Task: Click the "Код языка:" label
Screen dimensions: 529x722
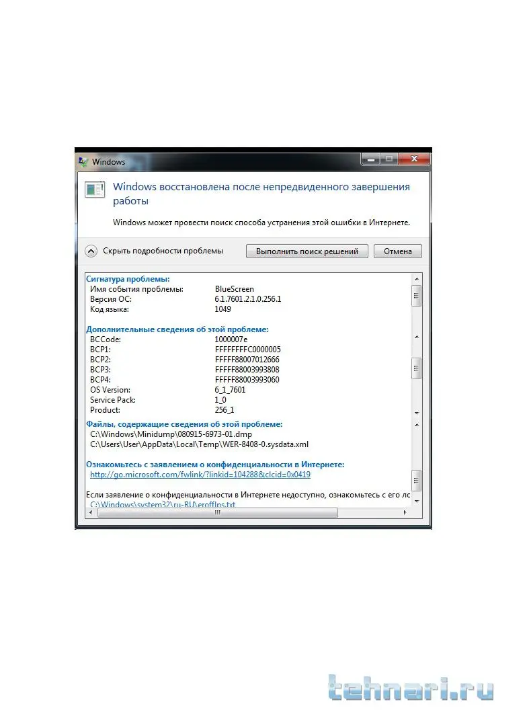Action: tap(110, 309)
